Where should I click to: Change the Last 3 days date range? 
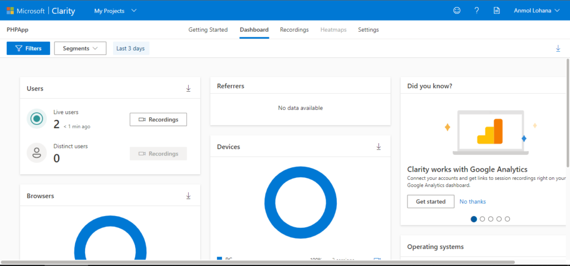pos(131,48)
